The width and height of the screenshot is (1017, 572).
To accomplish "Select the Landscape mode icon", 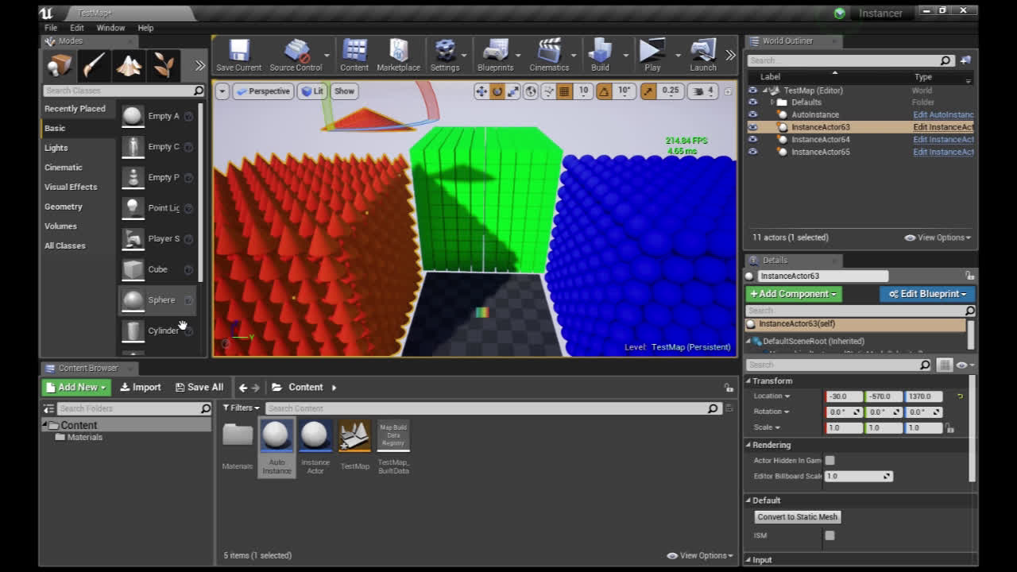I will (x=129, y=65).
